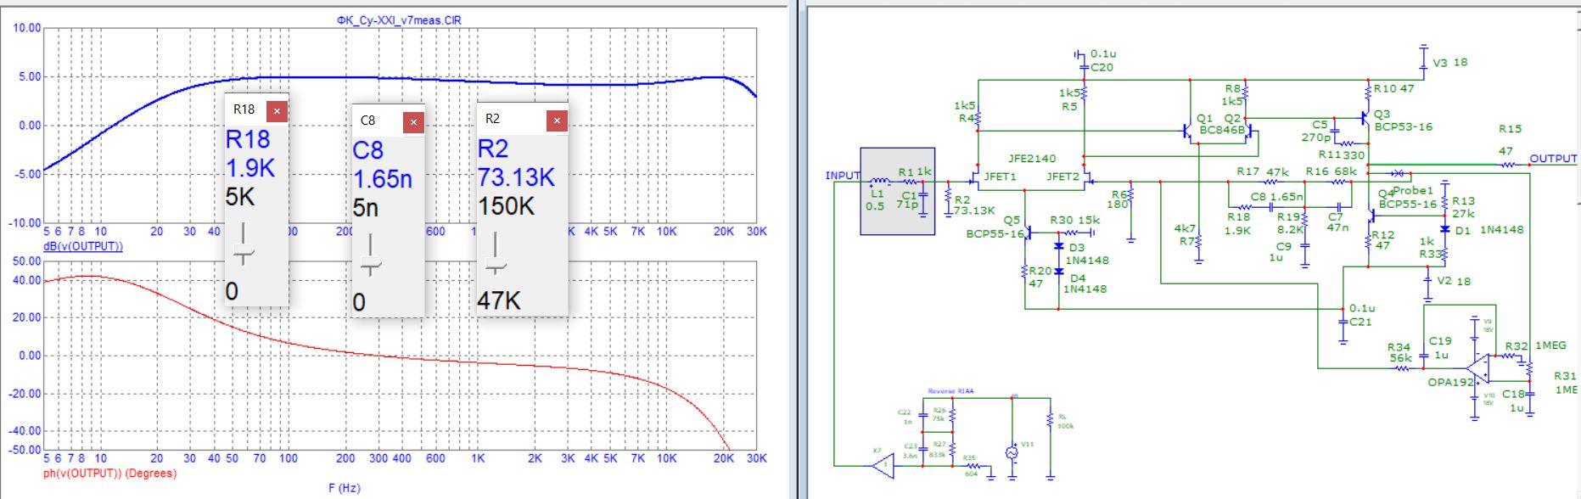Click the R34 56k resistor label
This screenshot has width=1581, height=499.
1399,353
